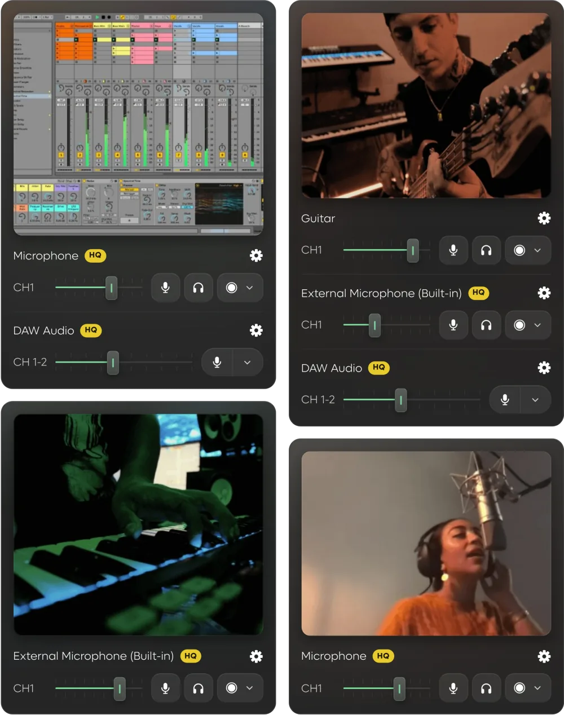Expand record options chevron in keyboard-player card
Viewport: 564px width, 715px height.
point(249,688)
